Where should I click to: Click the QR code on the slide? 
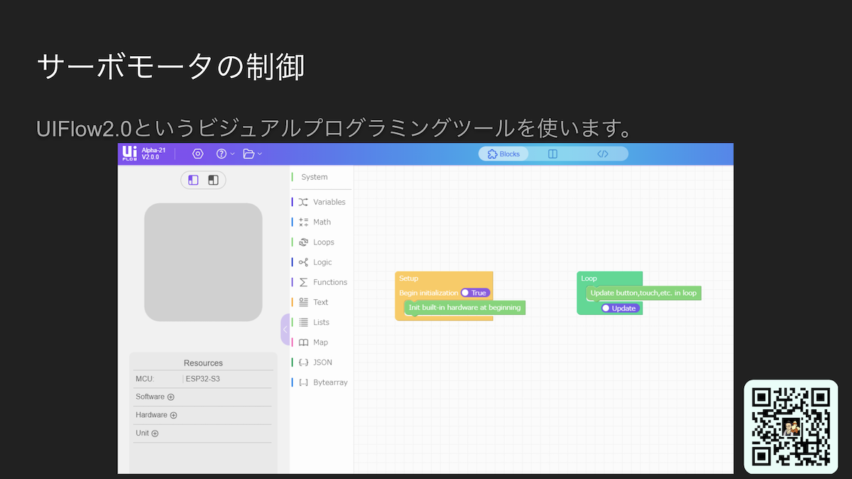click(791, 426)
